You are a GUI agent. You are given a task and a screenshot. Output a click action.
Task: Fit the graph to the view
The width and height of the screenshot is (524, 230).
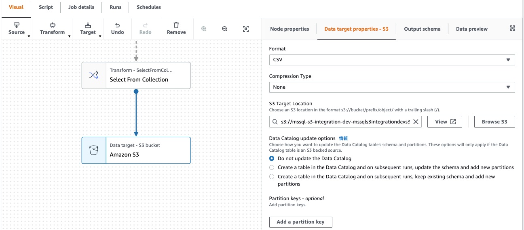pyautogui.click(x=245, y=29)
